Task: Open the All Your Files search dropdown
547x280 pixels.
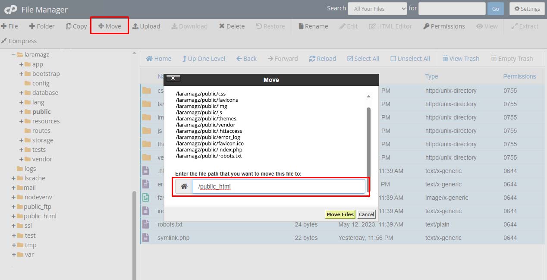Action: coord(377,9)
